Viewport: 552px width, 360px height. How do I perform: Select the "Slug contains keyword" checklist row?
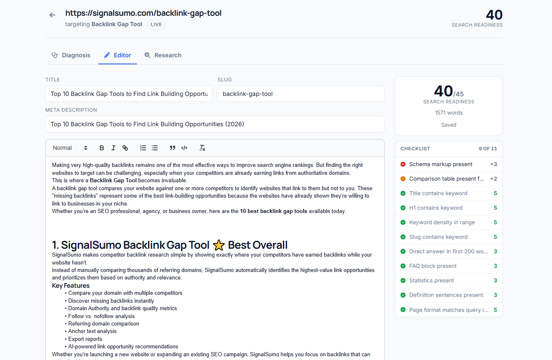(449, 237)
